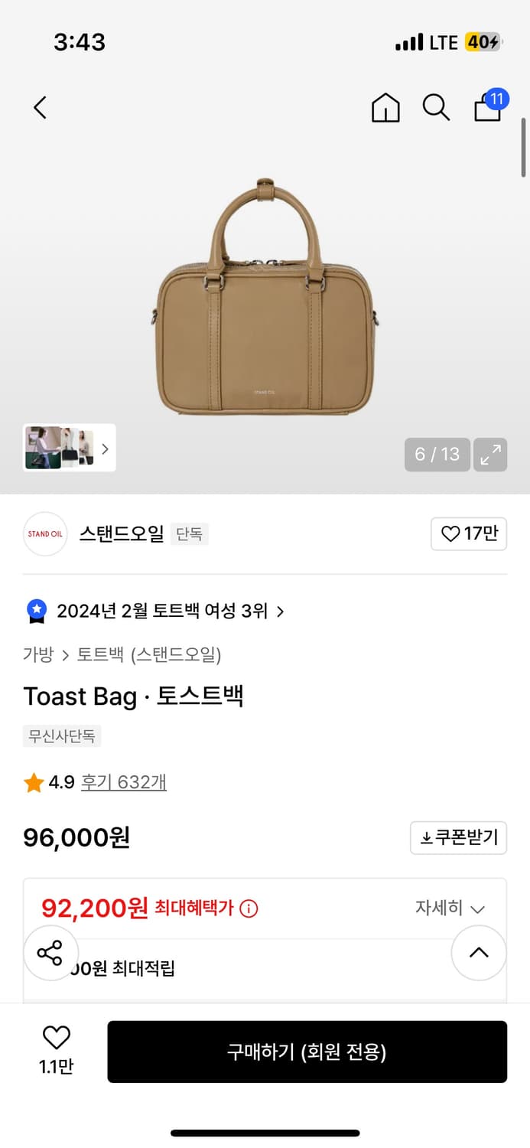Download coupons via the 쿠폰받기 button
The image size is (530, 1148).
458,837
